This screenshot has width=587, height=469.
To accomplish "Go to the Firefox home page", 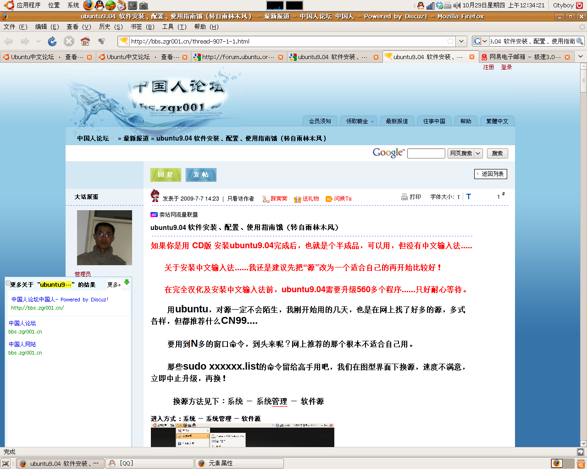I will click(85, 41).
